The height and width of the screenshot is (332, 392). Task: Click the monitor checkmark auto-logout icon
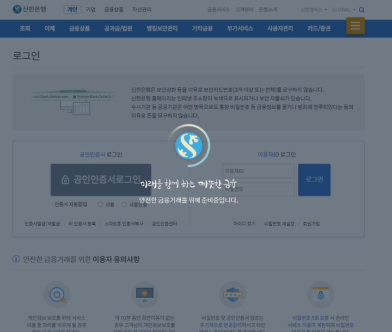[144, 294]
